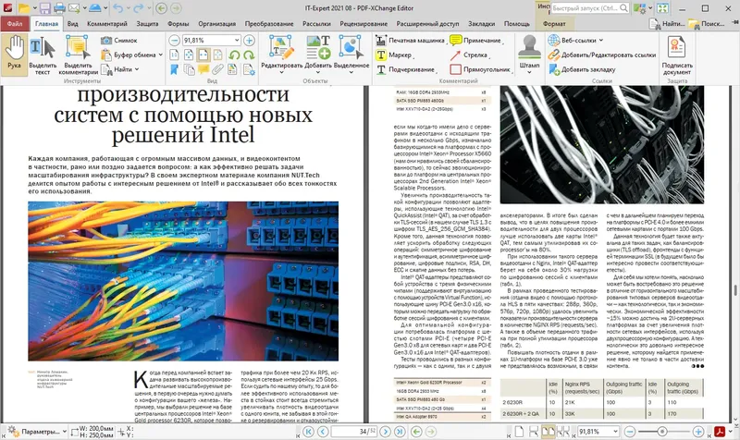The image size is (740, 440).
Task: Toggle two pages facing layout in status bar
Action: (548, 432)
